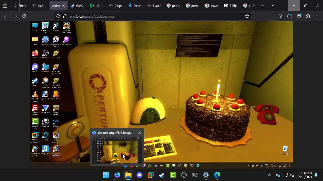
Task: Save the page to Pocket
Action: 281,16
